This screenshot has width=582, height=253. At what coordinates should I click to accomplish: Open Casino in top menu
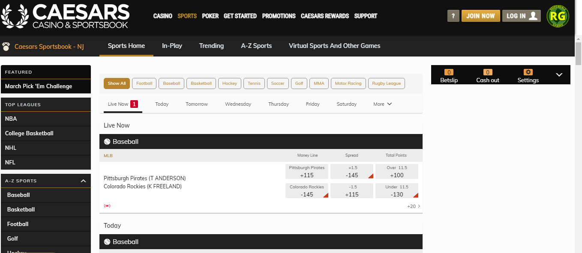(x=163, y=16)
